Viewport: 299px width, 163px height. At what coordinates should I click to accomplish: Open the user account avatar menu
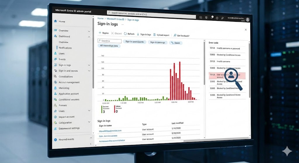(x=248, y=20)
